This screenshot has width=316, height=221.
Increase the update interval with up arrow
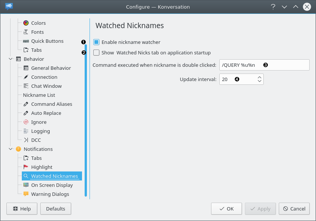(259, 77)
